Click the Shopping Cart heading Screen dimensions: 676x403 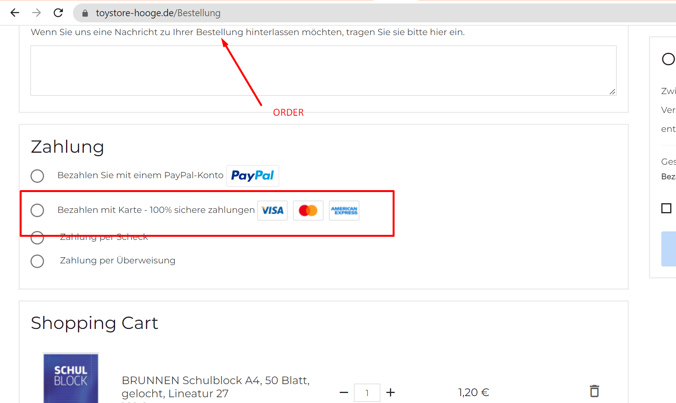(x=95, y=323)
